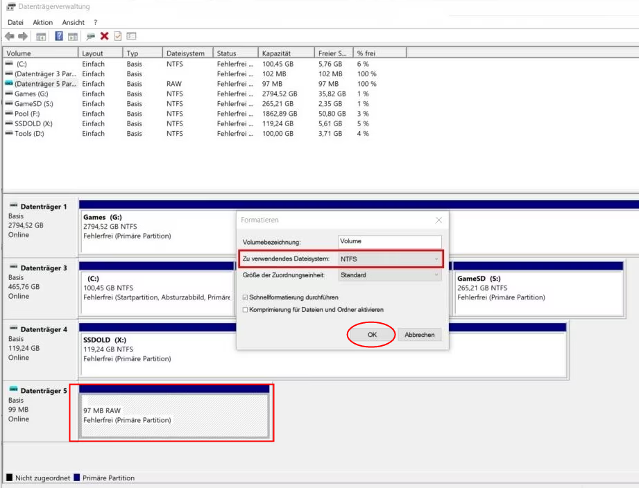Click the Volumebezeichnung text field
The height and width of the screenshot is (488, 639).
[389, 241]
